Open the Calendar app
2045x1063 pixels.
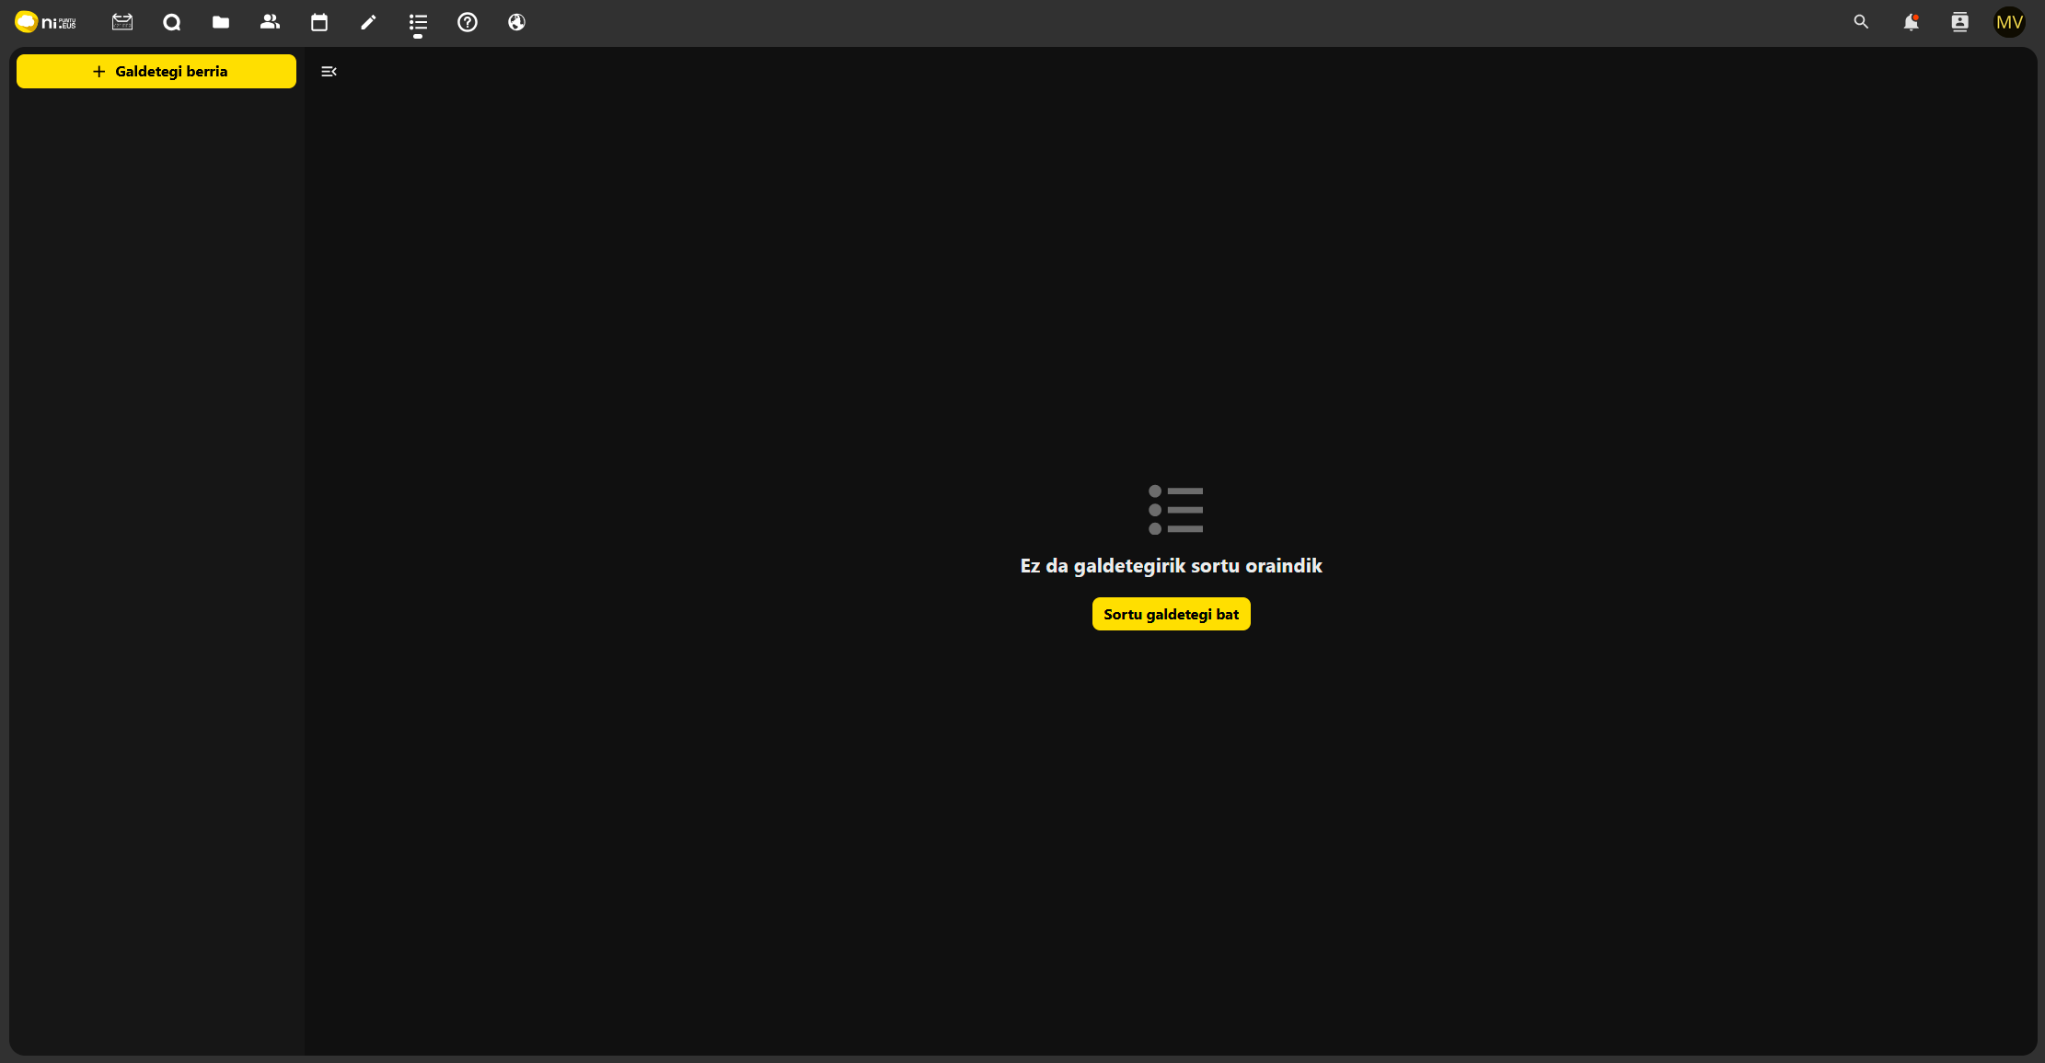(319, 22)
